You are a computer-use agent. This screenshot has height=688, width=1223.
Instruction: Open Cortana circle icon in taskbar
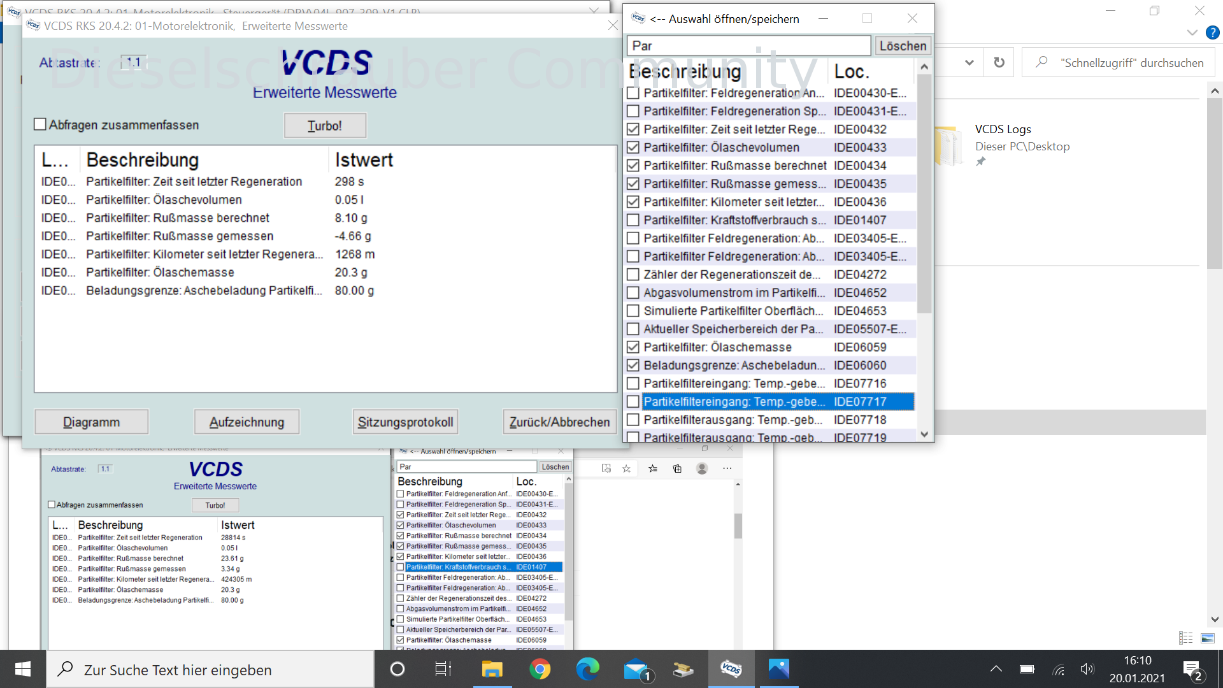tap(397, 669)
